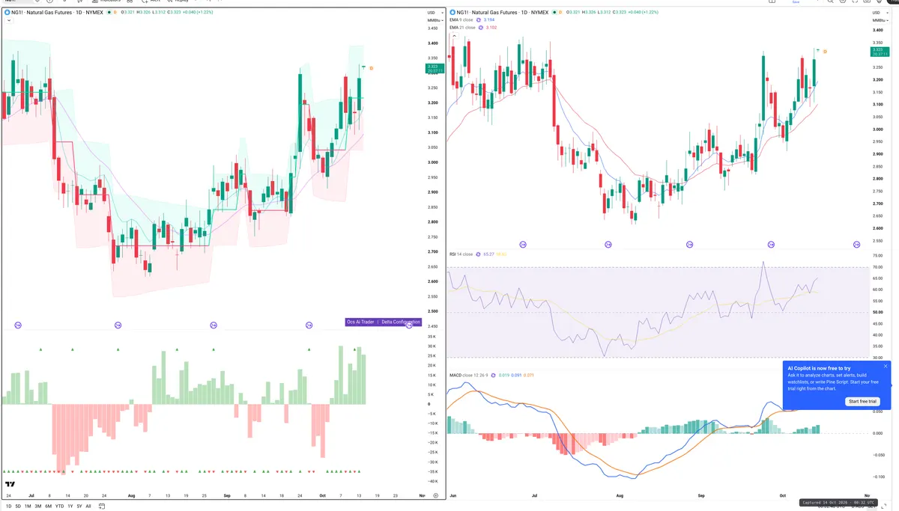Image resolution: width=899 pixels, height=511 pixels.
Task: Click the left chart's green market status dot
Action: pyautogui.click(x=109, y=13)
